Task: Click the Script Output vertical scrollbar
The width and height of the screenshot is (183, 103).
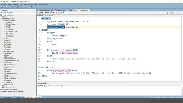Action: pos(182,91)
